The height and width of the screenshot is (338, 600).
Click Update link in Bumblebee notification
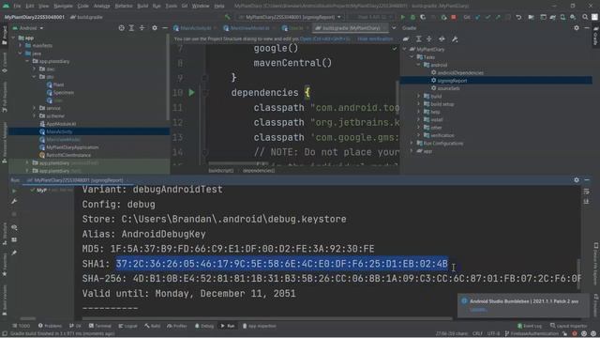477,309
